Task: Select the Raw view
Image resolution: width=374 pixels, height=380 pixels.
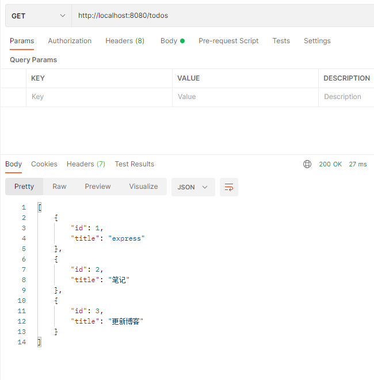Action: tap(59, 187)
